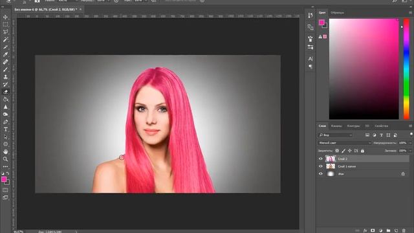Toggle lock transparent pixels
The image size is (414, 233).
click(x=337, y=151)
